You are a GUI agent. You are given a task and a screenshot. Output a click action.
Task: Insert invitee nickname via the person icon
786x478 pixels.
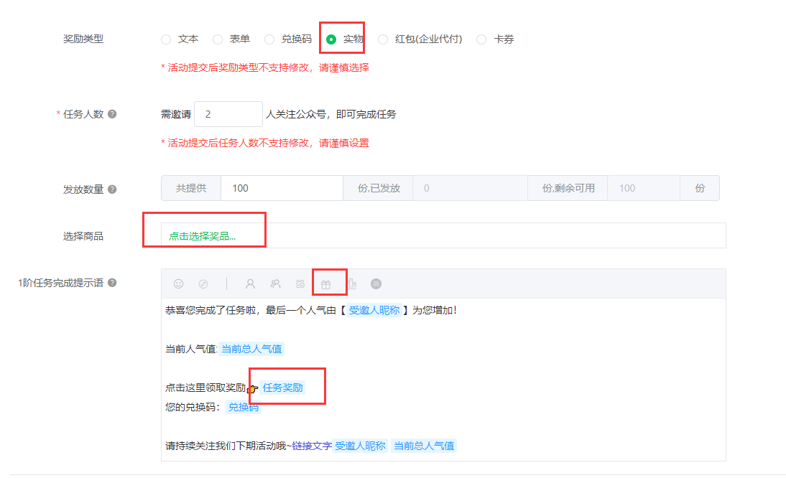(251, 283)
